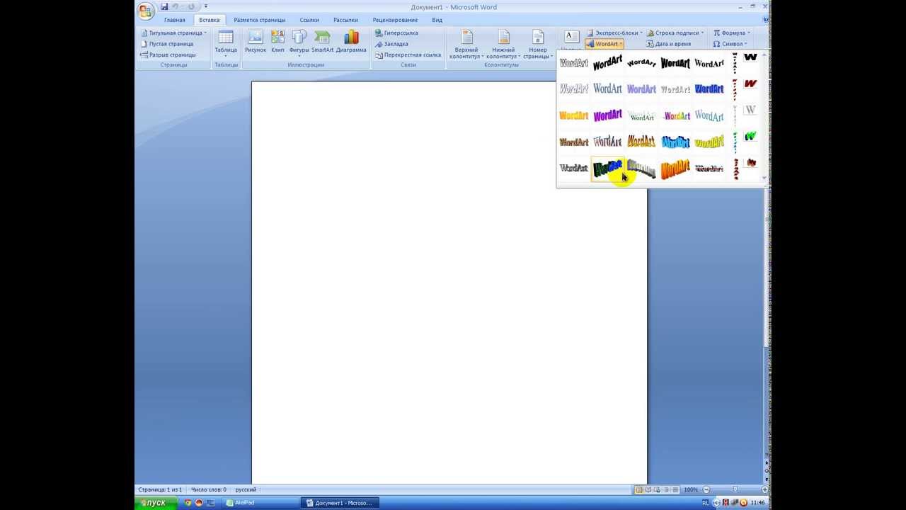This screenshot has height=510, width=906.
Task: Click Дата и время button
Action: pyautogui.click(x=668, y=44)
